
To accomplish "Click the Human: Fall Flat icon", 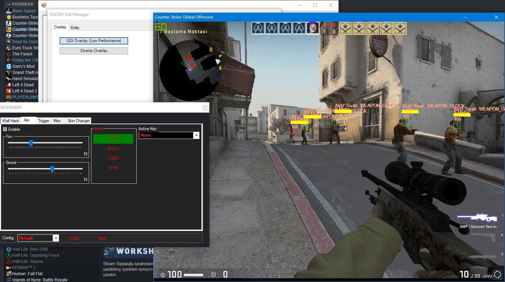I will tap(9, 274).
